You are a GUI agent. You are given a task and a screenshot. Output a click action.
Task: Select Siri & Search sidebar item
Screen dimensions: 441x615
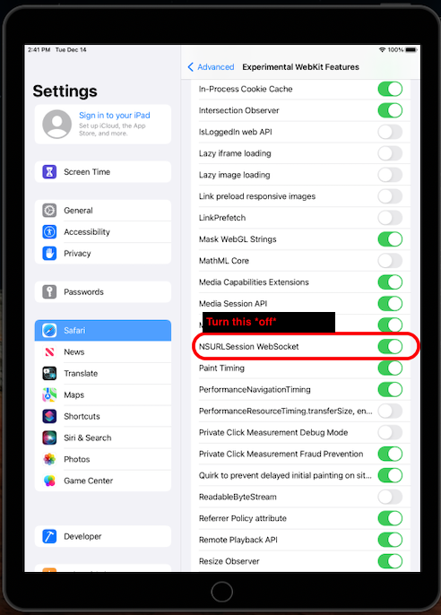click(x=103, y=437)
